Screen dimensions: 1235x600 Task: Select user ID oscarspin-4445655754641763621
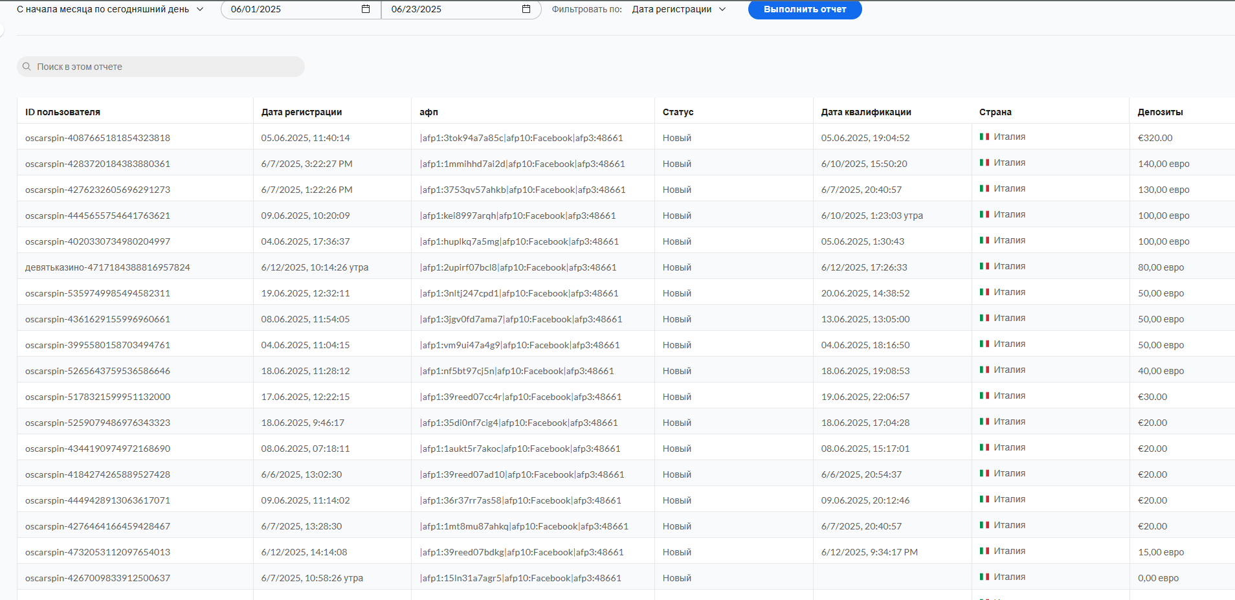[98, 216]
